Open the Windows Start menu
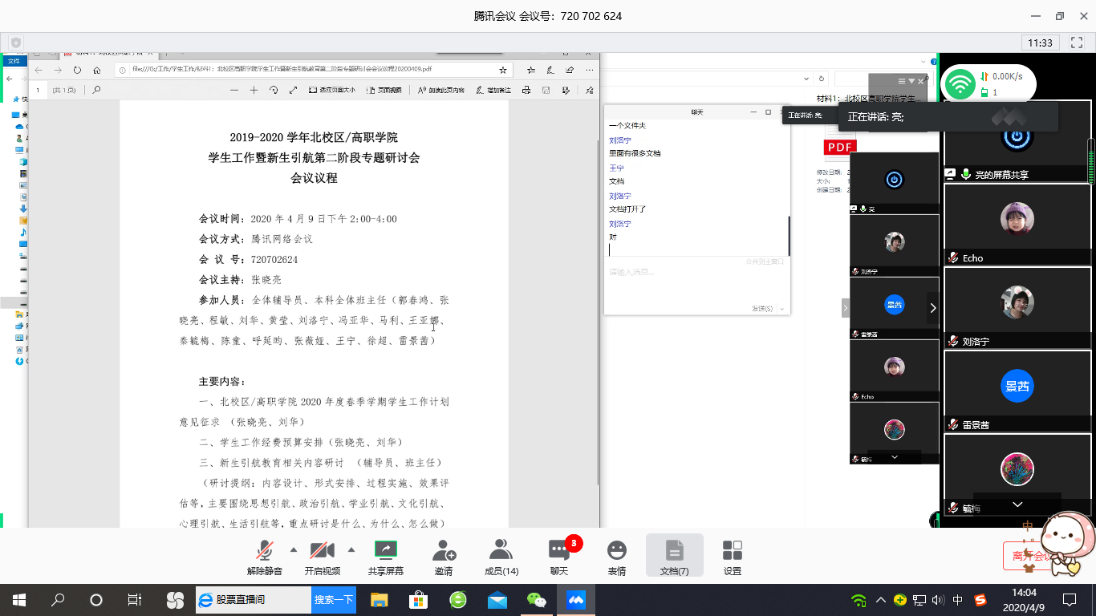 pyautogui.click(x=18, y=599)
